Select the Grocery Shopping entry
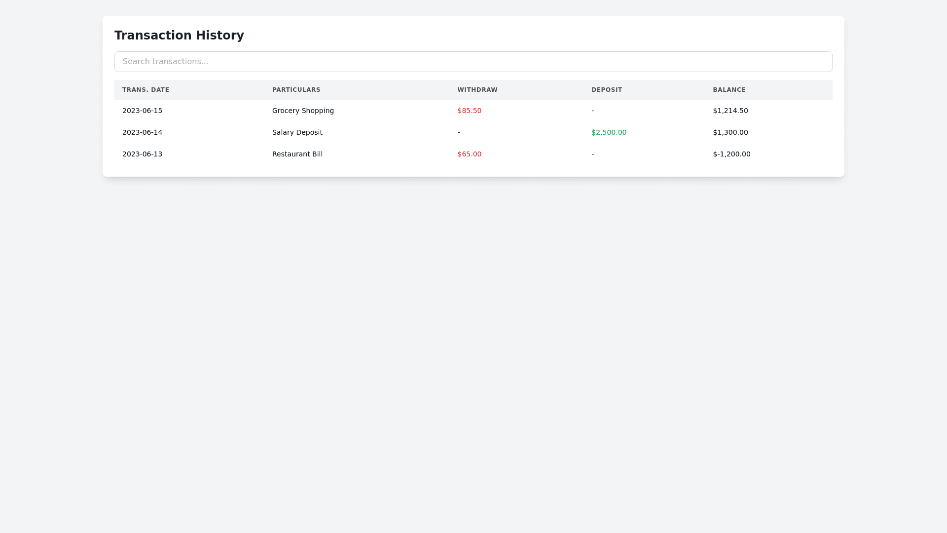 point(303,111)
